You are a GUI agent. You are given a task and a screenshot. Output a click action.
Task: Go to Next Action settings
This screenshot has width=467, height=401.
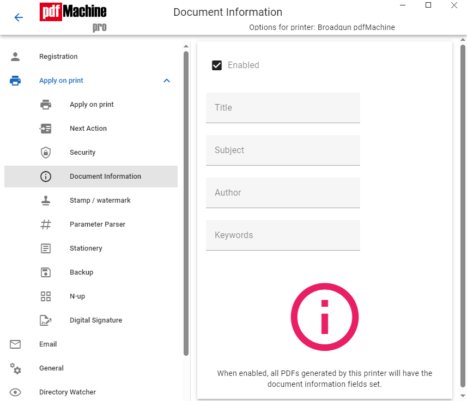click(x=91, y=129)
